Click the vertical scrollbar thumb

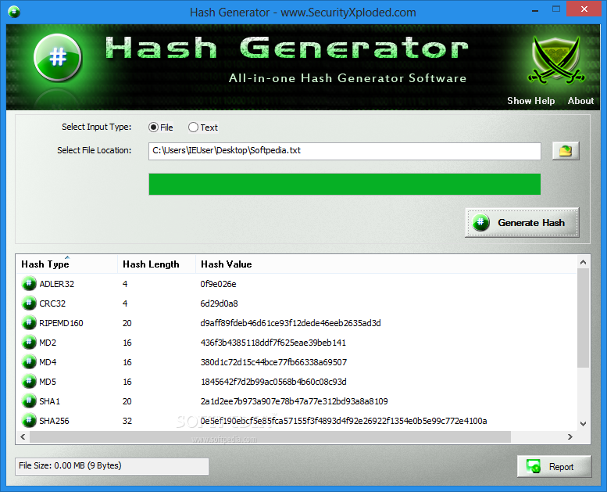tap(583, 318)
